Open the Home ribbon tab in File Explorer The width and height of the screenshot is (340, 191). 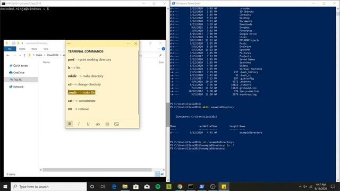(x=22, y=49)
